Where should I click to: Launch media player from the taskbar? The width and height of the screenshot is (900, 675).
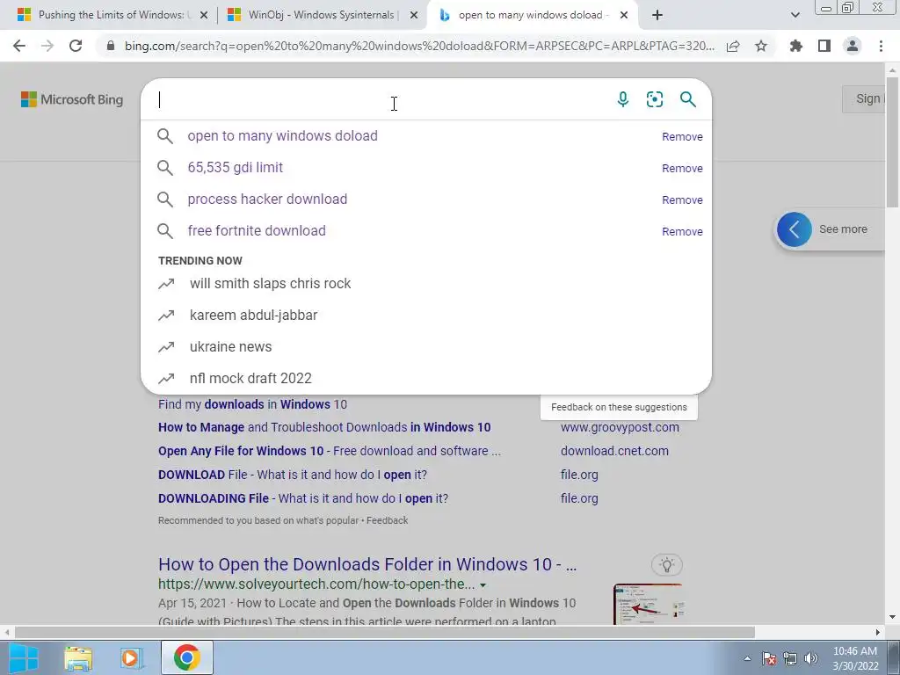[x=131, y=657]
